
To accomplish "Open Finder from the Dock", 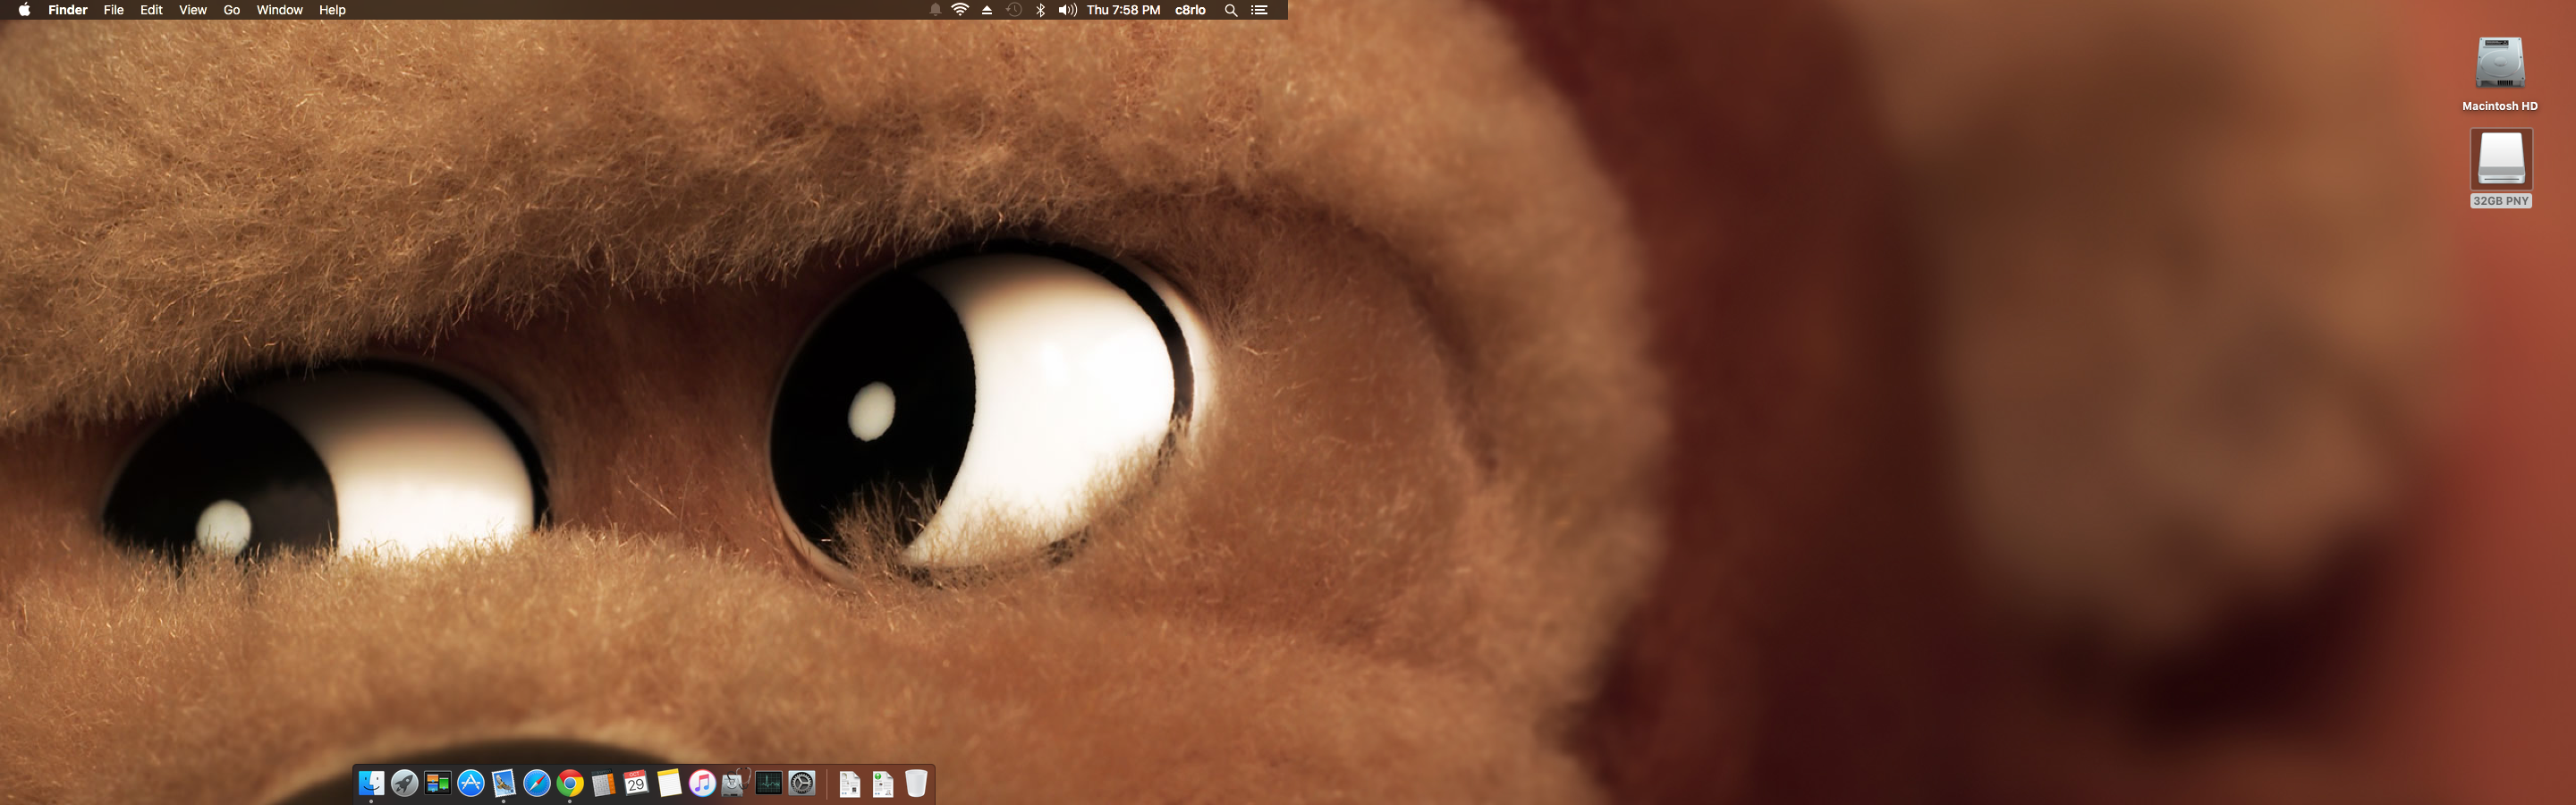I will [371, 783].
